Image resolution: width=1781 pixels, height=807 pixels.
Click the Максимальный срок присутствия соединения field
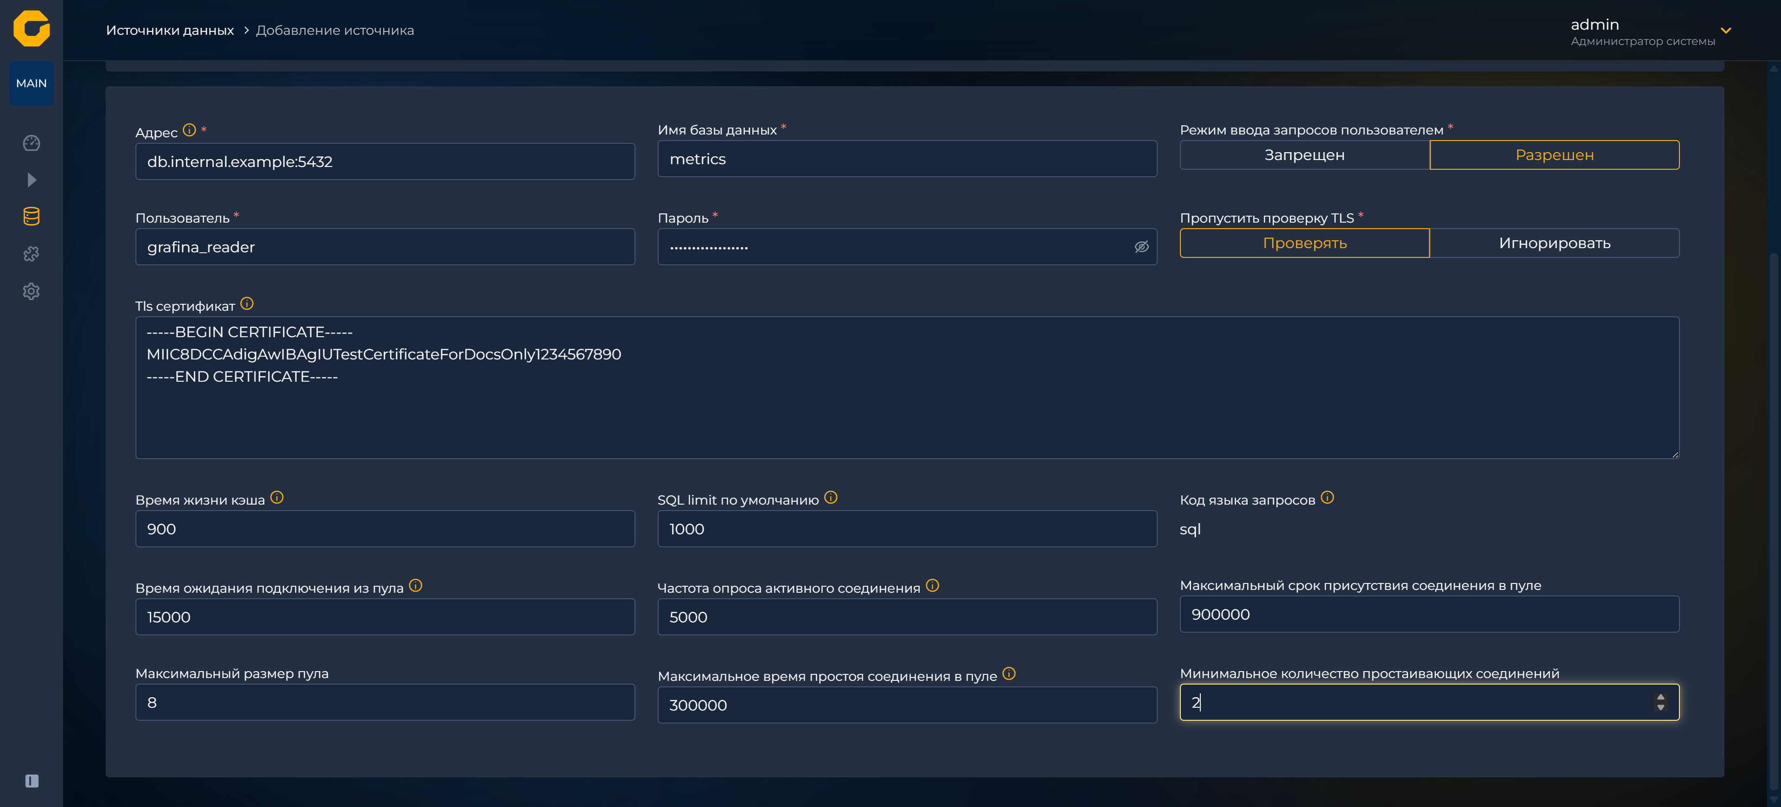coord(1429,614)
